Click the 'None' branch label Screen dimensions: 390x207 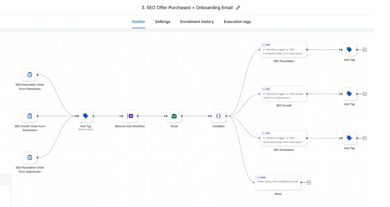[x=278, y=194]
